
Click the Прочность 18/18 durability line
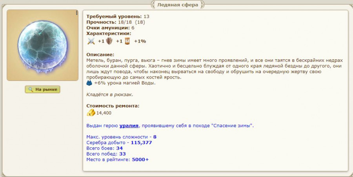(116, 22)
